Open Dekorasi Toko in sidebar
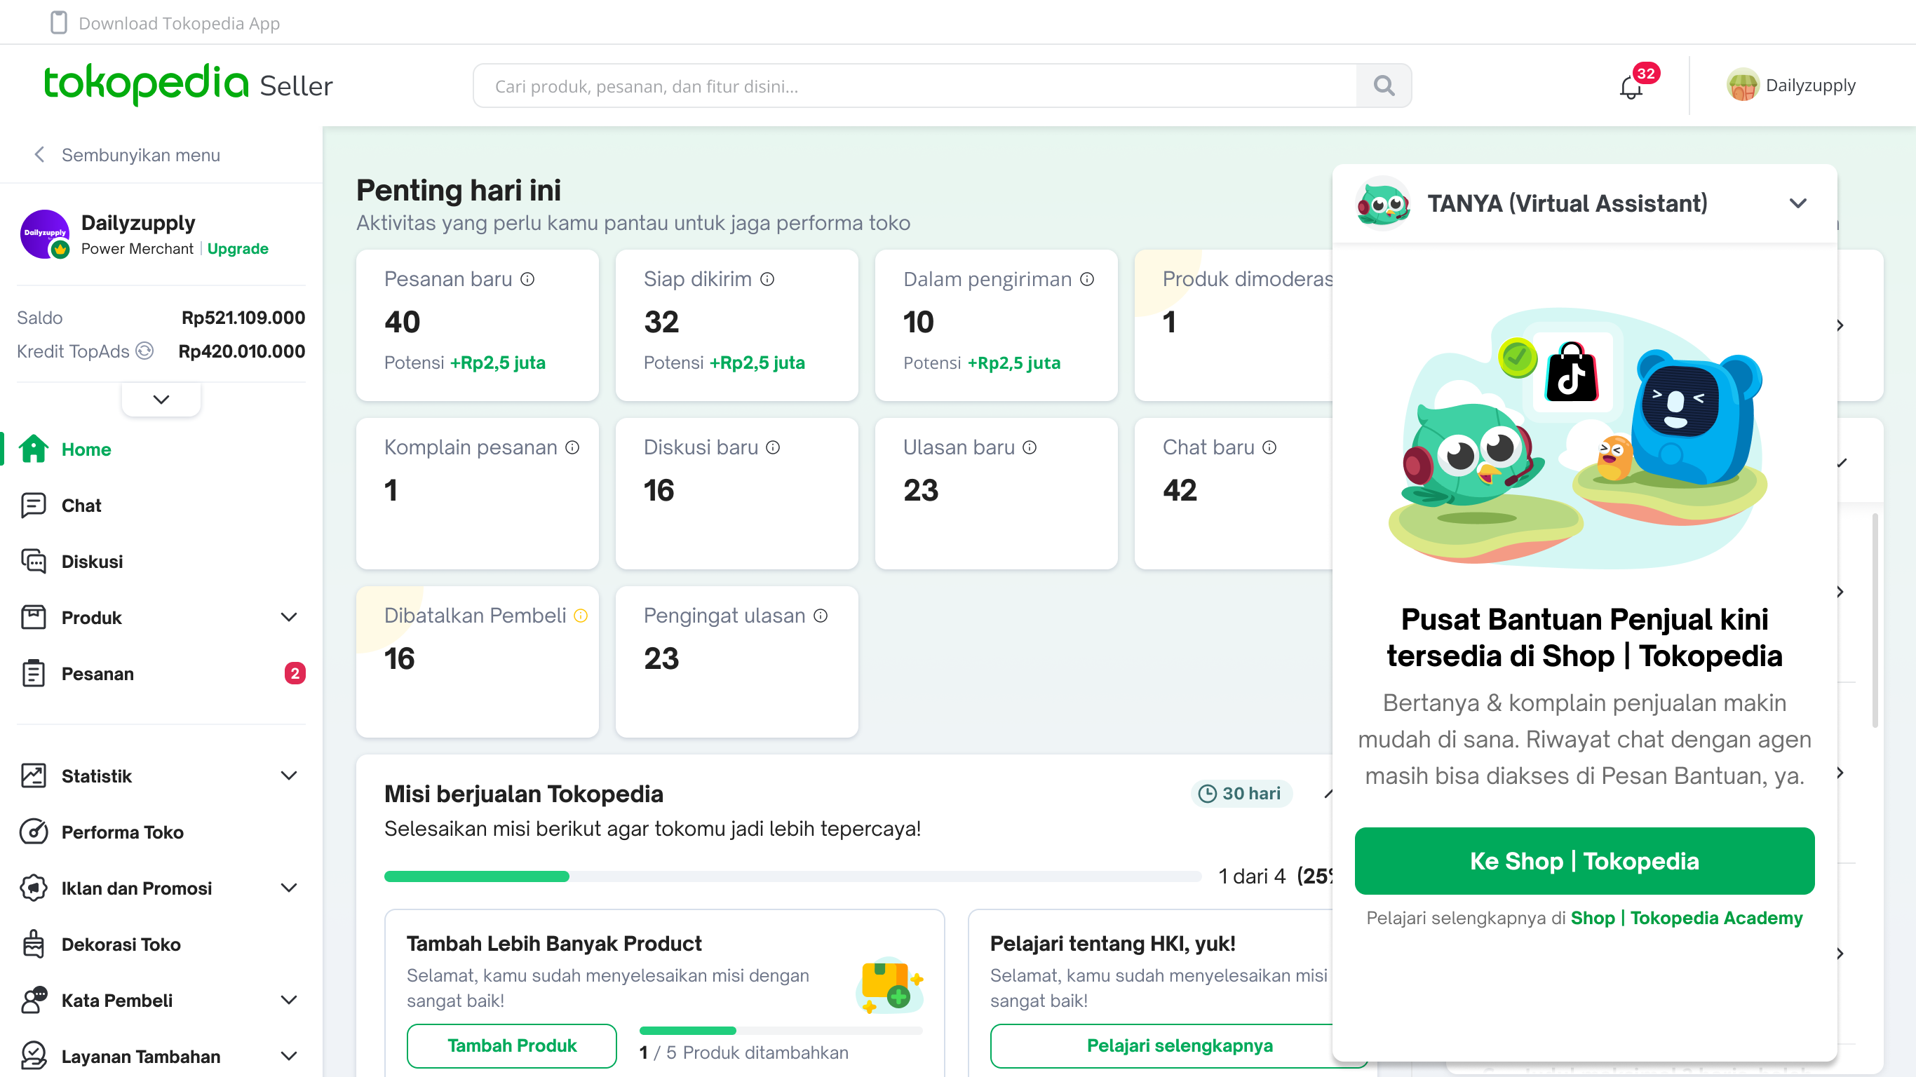The image size is (1916, 1077). click(121, 944)
